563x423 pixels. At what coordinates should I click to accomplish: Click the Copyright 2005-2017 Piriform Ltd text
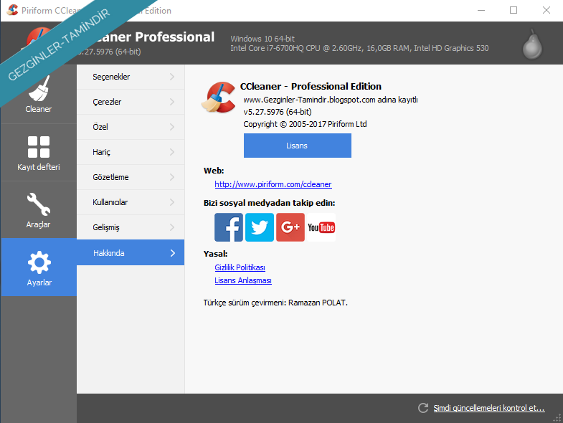point(306,124)
